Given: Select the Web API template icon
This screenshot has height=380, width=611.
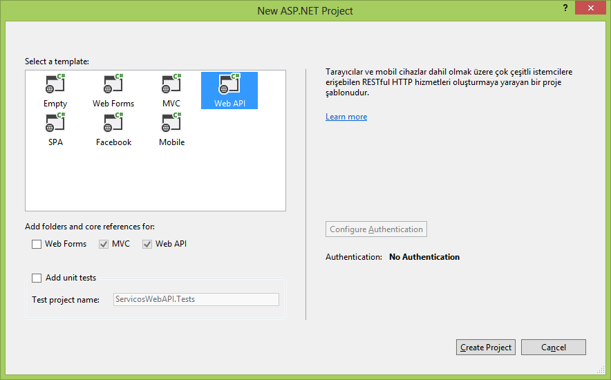Looking at the screenshot, I should (x=229, y=84).
